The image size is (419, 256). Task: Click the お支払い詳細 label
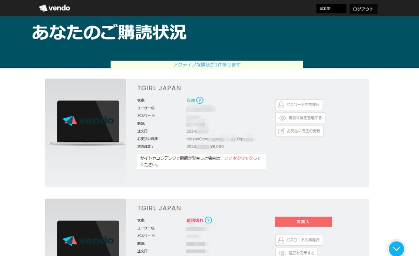(x=148, y=139)
